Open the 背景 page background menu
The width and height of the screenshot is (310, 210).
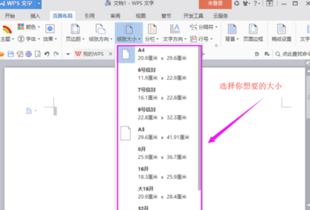(232, 33)
